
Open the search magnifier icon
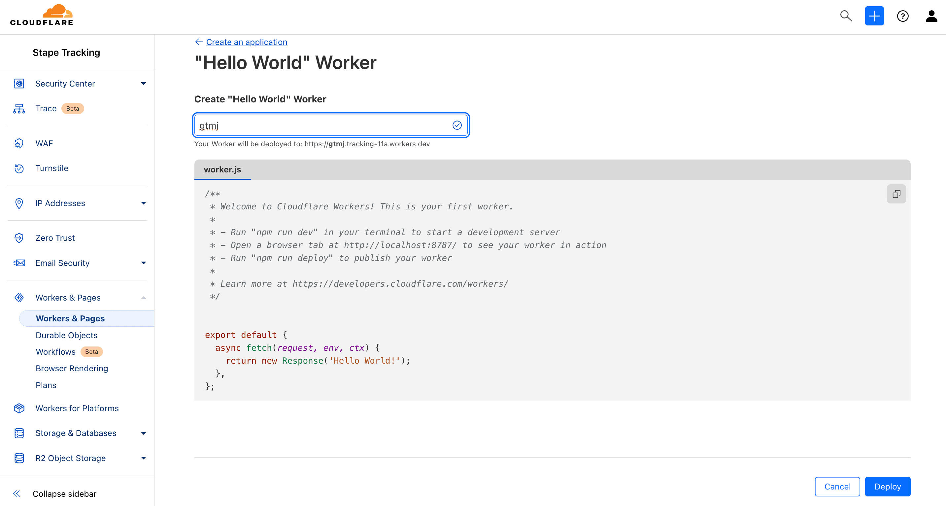(846, 16)
